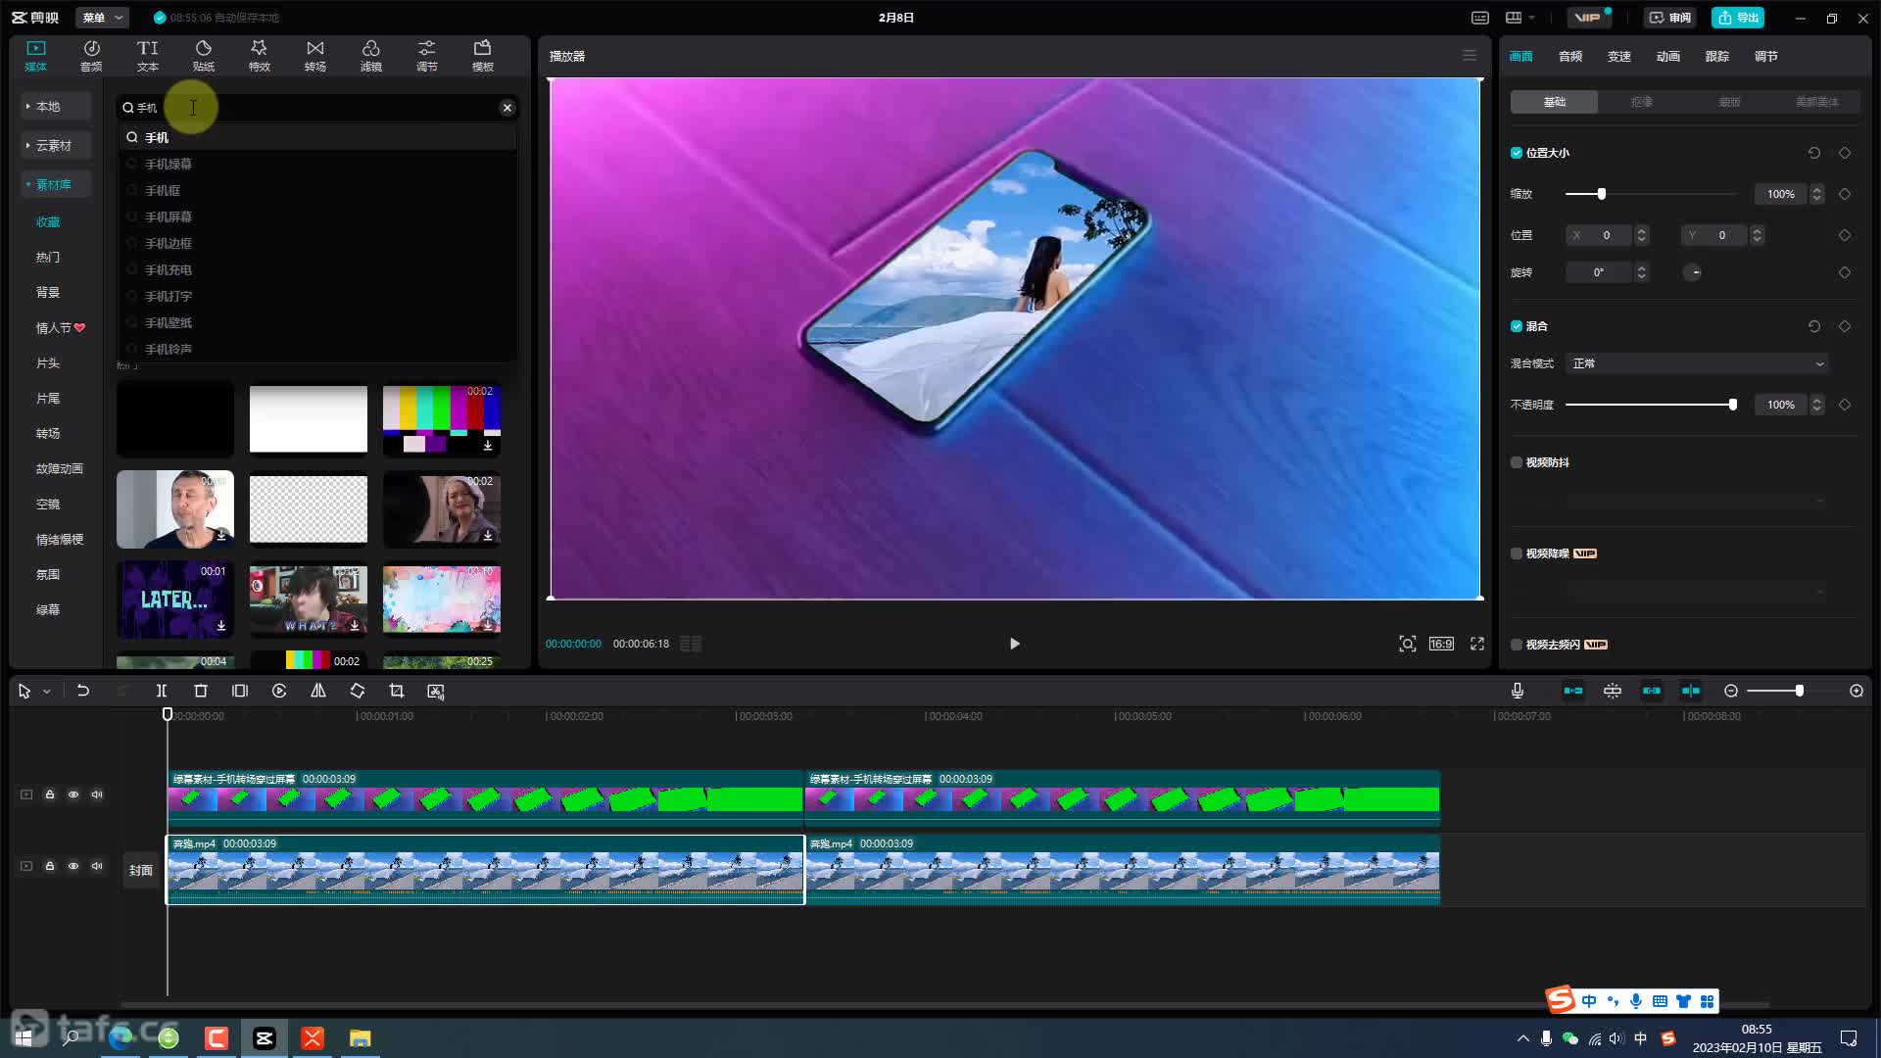
Task: Open the 贴纸 stickers tab
Action: 203,56
